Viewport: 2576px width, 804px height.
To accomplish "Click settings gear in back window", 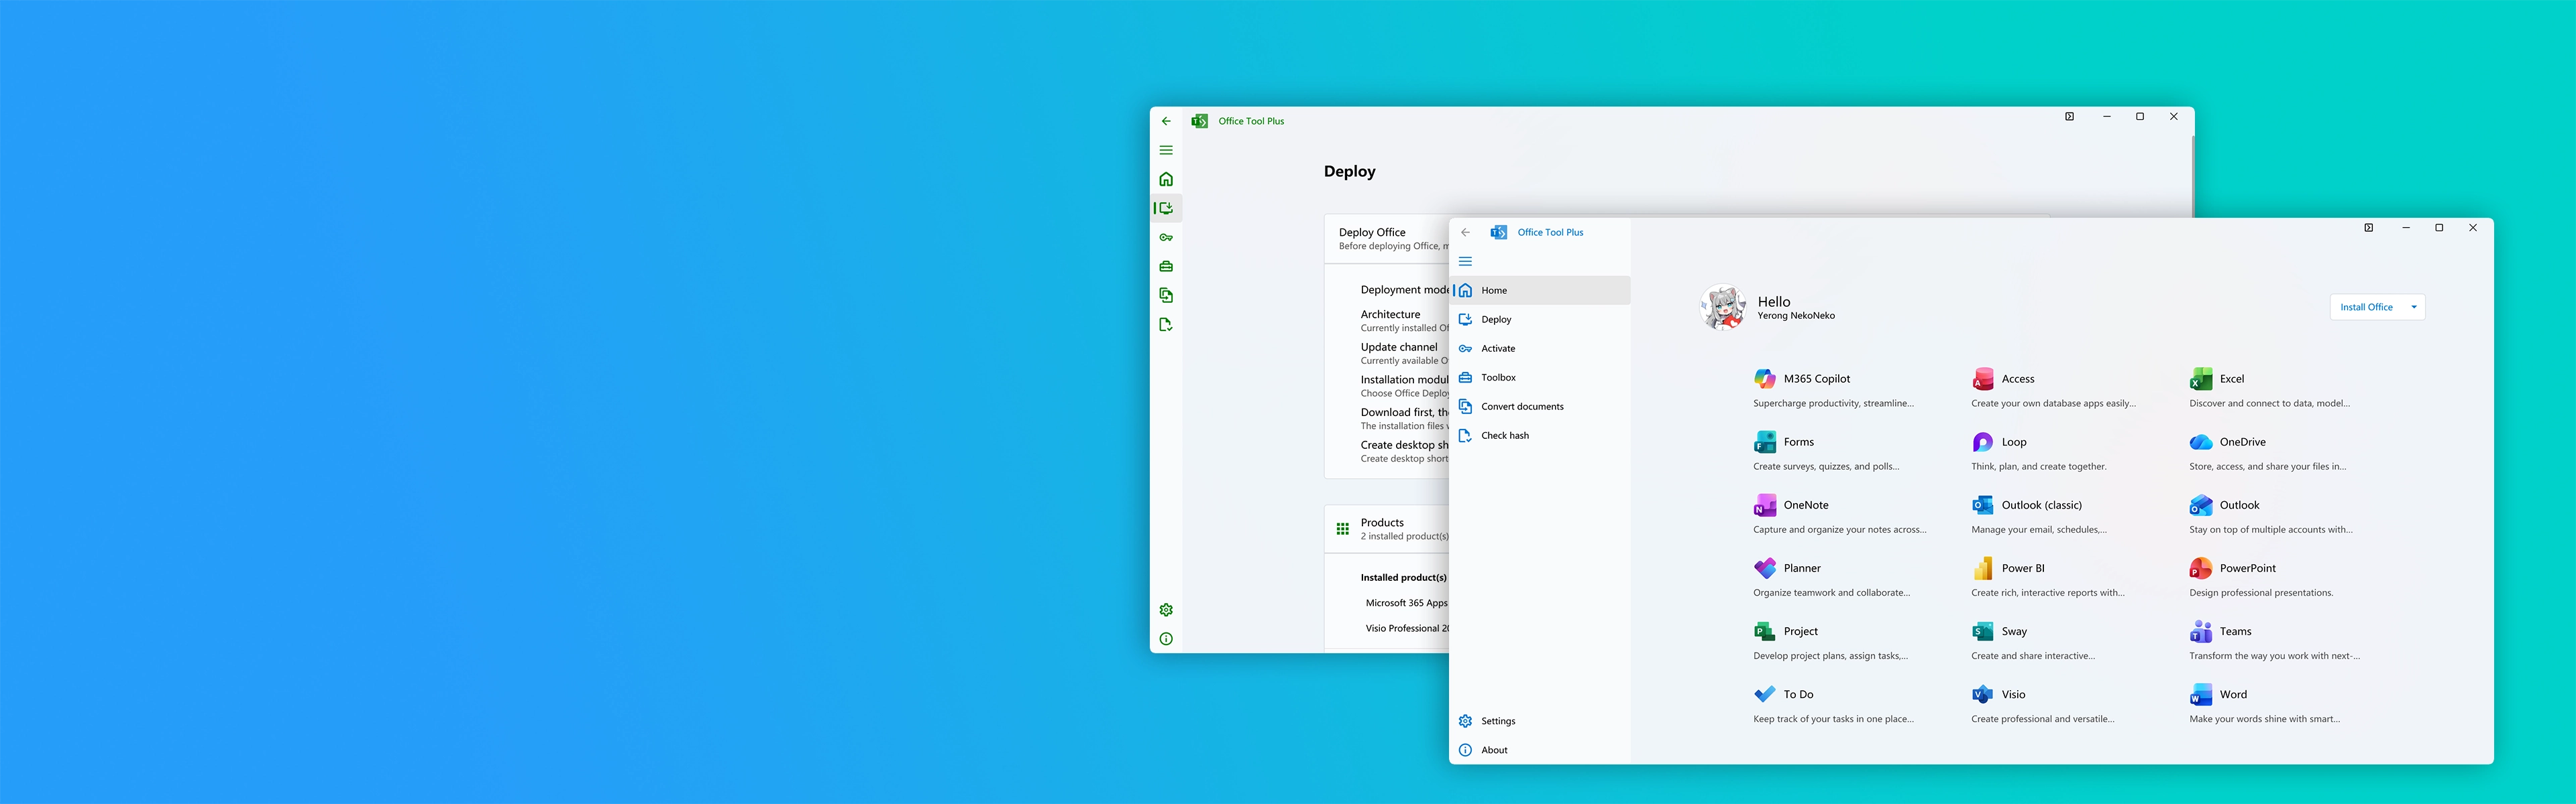I will click(x=1166, y=609).
